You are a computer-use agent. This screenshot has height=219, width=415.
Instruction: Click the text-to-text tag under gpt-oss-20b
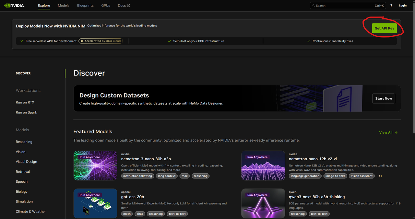[177, 214]
